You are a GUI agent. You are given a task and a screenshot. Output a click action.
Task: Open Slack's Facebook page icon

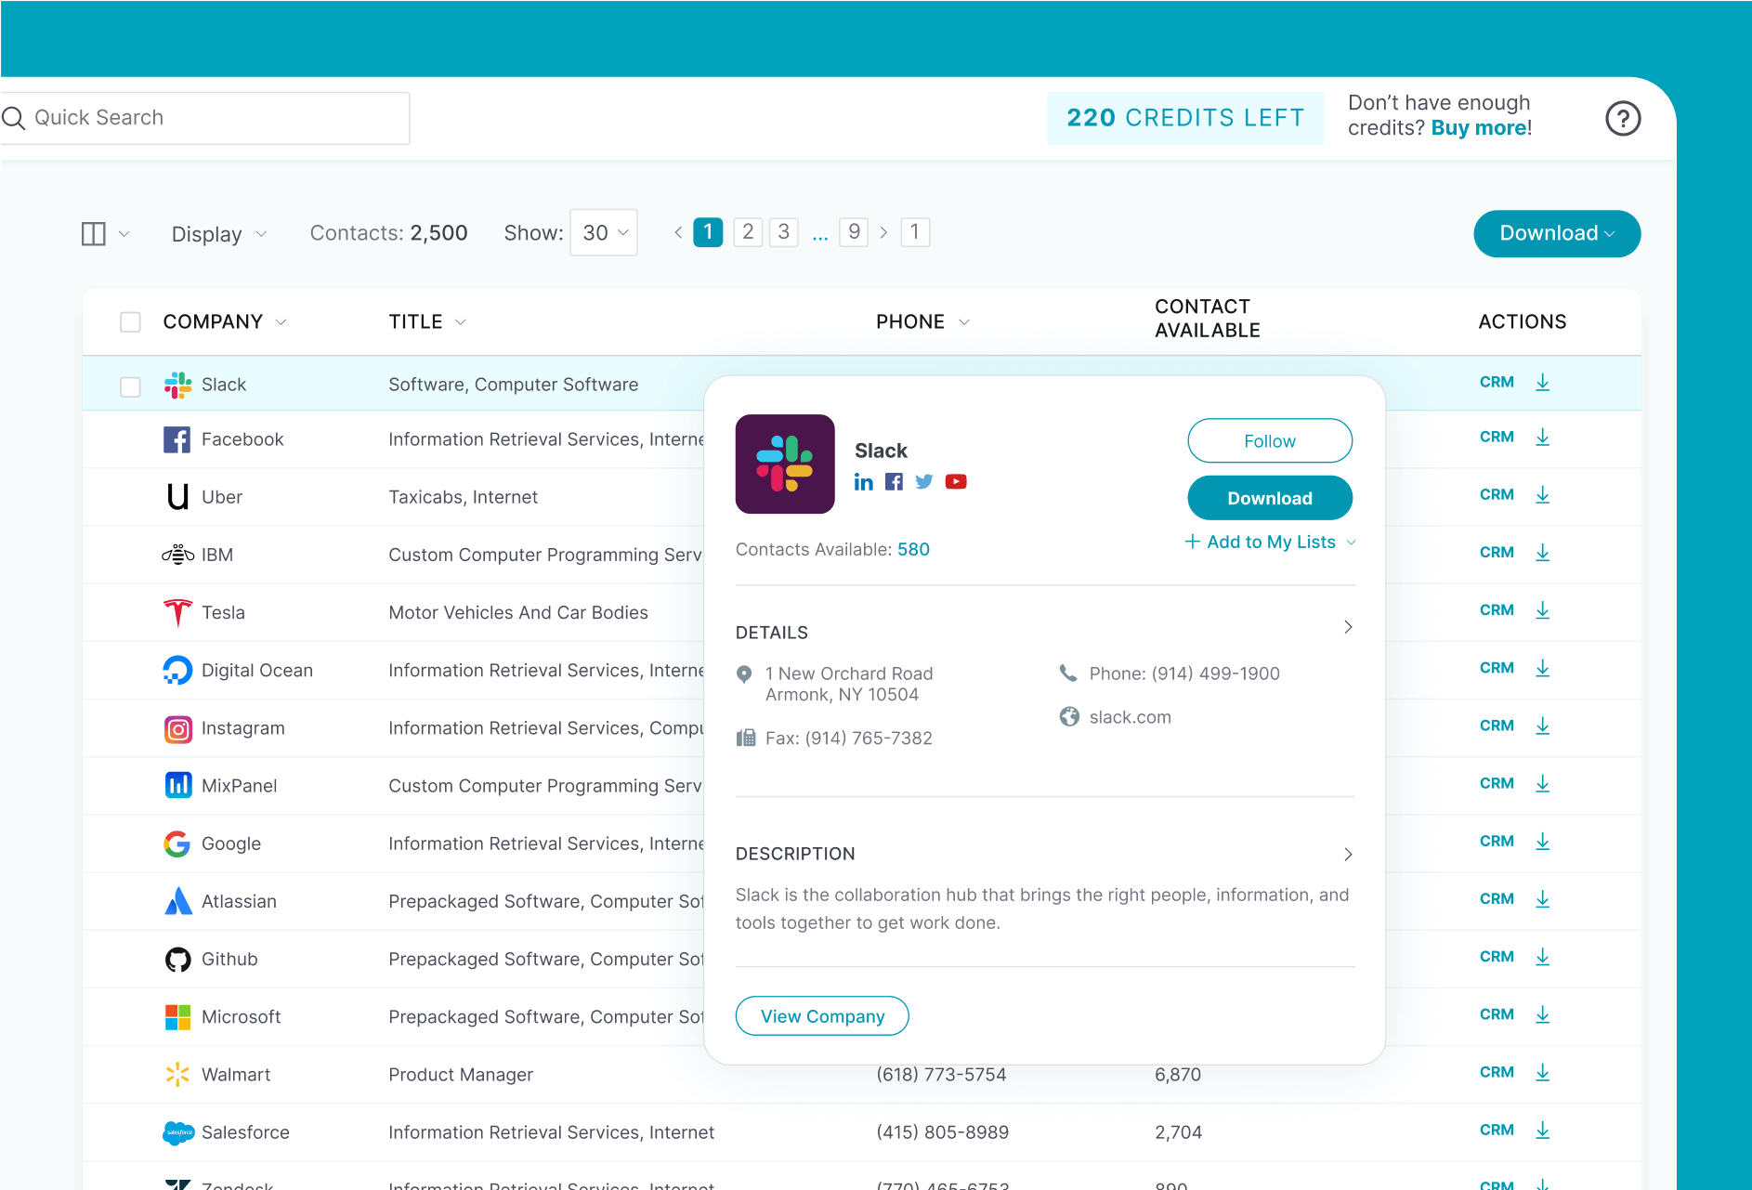894,481
